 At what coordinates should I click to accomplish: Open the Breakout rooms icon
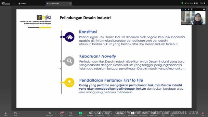(132, 113)
